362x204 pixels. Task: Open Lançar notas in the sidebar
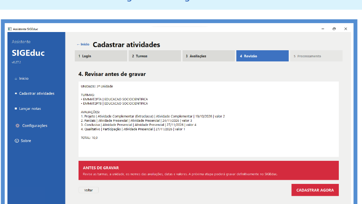tap(30, 108)
